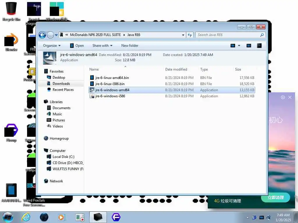This screenshot has height=223, width=298.
Task: Click the Help icon in Explorer toolbar
Action: coord(259,46)
